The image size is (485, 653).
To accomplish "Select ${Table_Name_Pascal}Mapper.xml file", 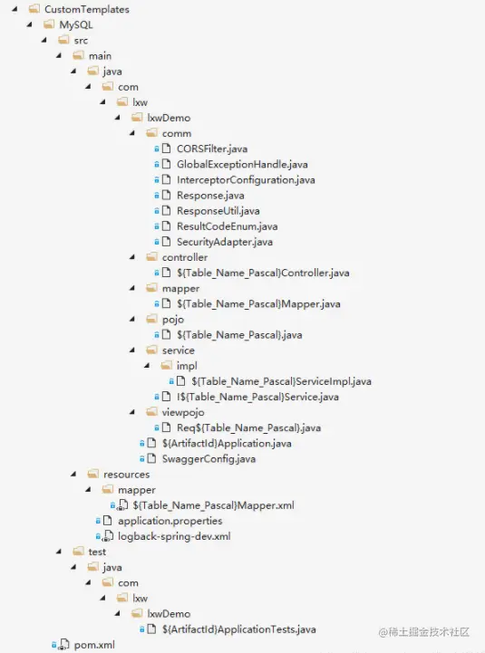I will coord(213,505).
